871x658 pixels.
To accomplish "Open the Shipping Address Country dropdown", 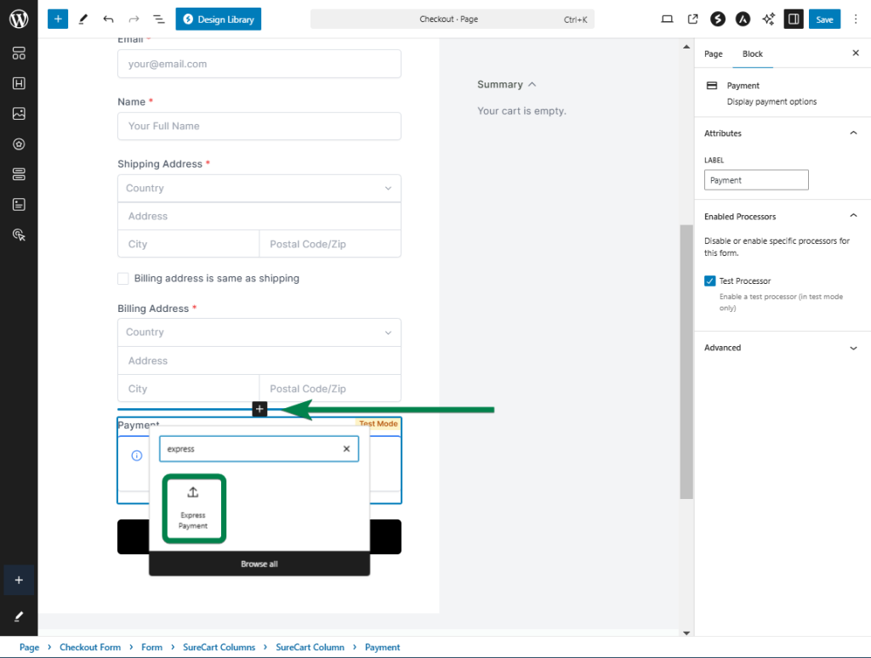I will coord(259,189).
